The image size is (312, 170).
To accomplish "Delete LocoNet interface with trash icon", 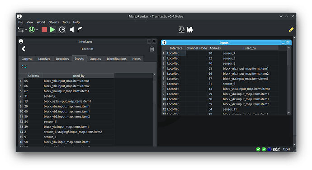I will (151, 49).
